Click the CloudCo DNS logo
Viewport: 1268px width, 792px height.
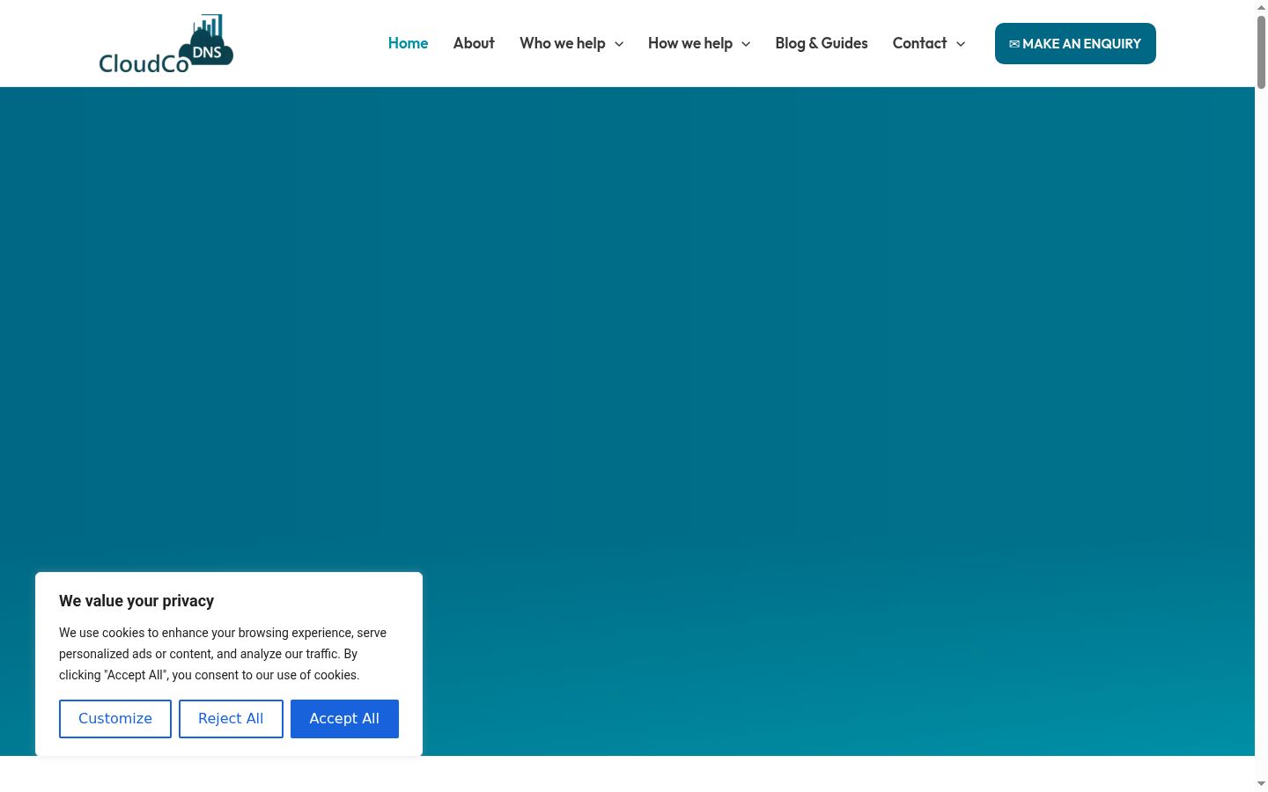click(166, 43)
